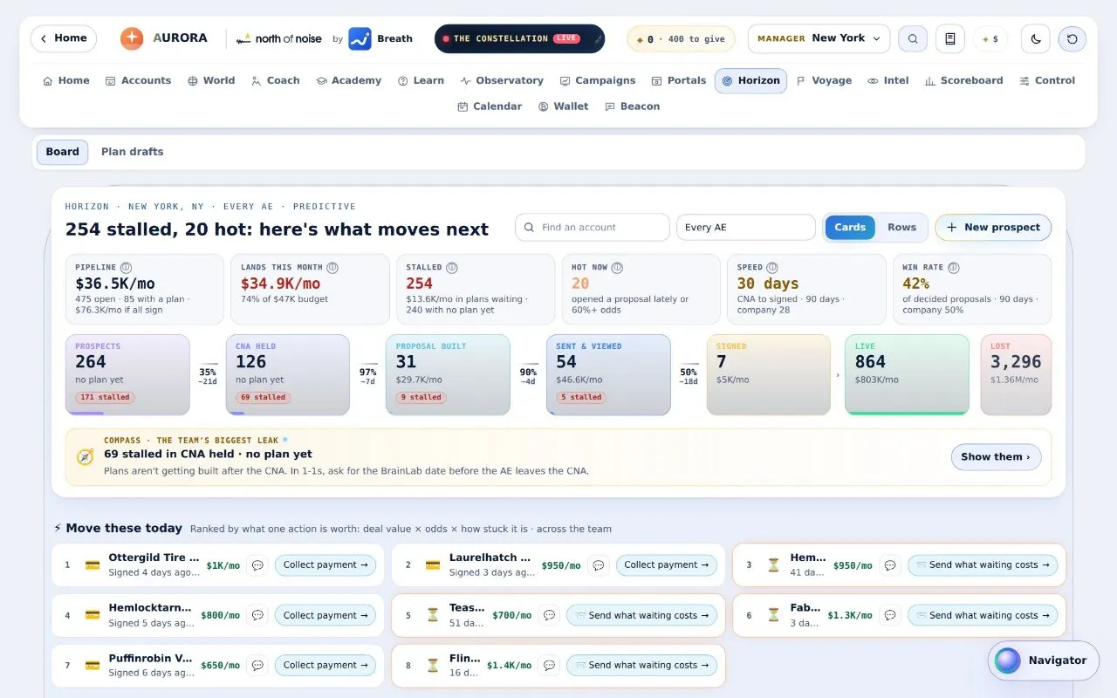Open the Campaigns navigation item
This screenshot has width=1117, height=698.
598,80
